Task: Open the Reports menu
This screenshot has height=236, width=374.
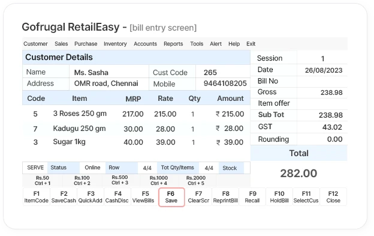Action: tap(173, 44)
